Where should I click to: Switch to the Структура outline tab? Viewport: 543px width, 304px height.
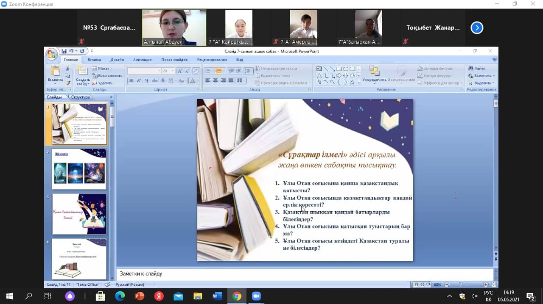80,97
